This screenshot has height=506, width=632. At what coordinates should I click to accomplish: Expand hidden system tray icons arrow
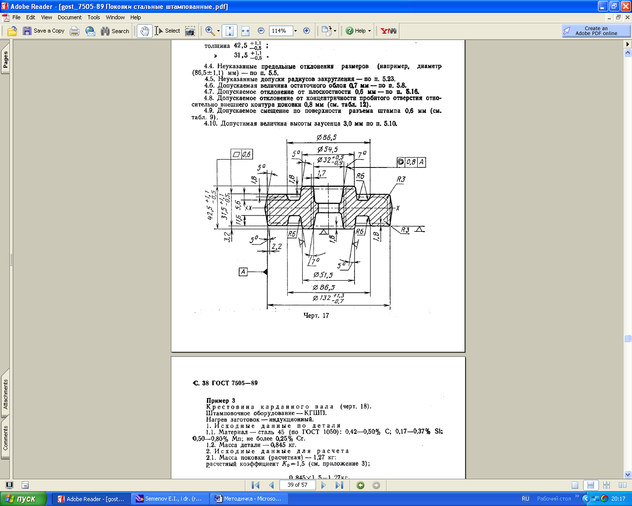click(586, 499)
